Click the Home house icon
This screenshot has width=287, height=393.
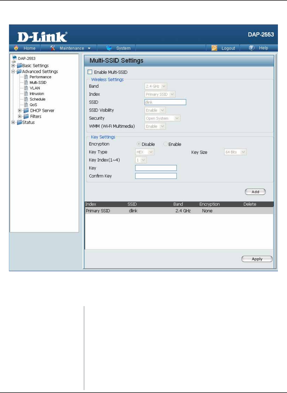(x=16, y=48)
